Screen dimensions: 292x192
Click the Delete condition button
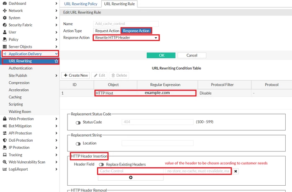click(119, 75)
